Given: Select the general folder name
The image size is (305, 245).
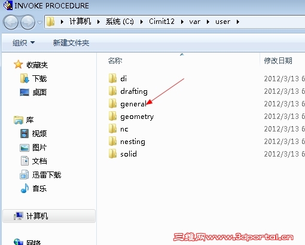Looking at the screenshot, I should (133, 104).
